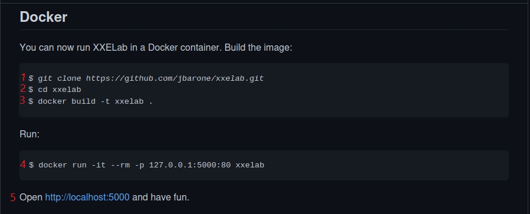Click the docker build -t xxelab command
The width and height of the screenshot is (530, 214).
point(91,101)
